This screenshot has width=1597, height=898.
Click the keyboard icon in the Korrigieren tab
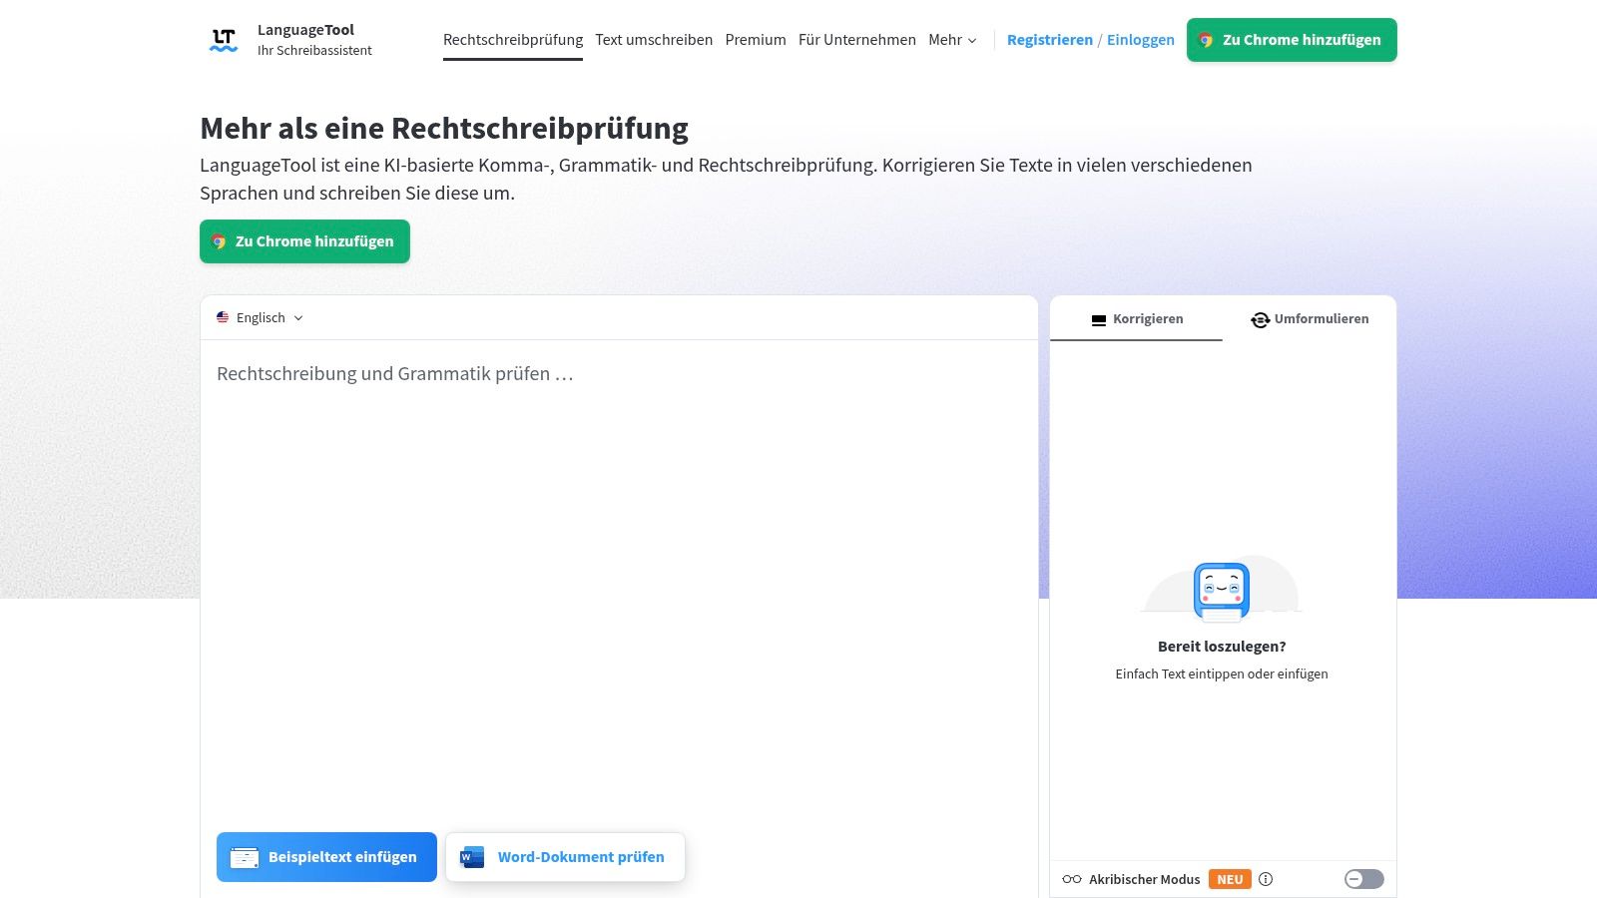coord(1098,318)
